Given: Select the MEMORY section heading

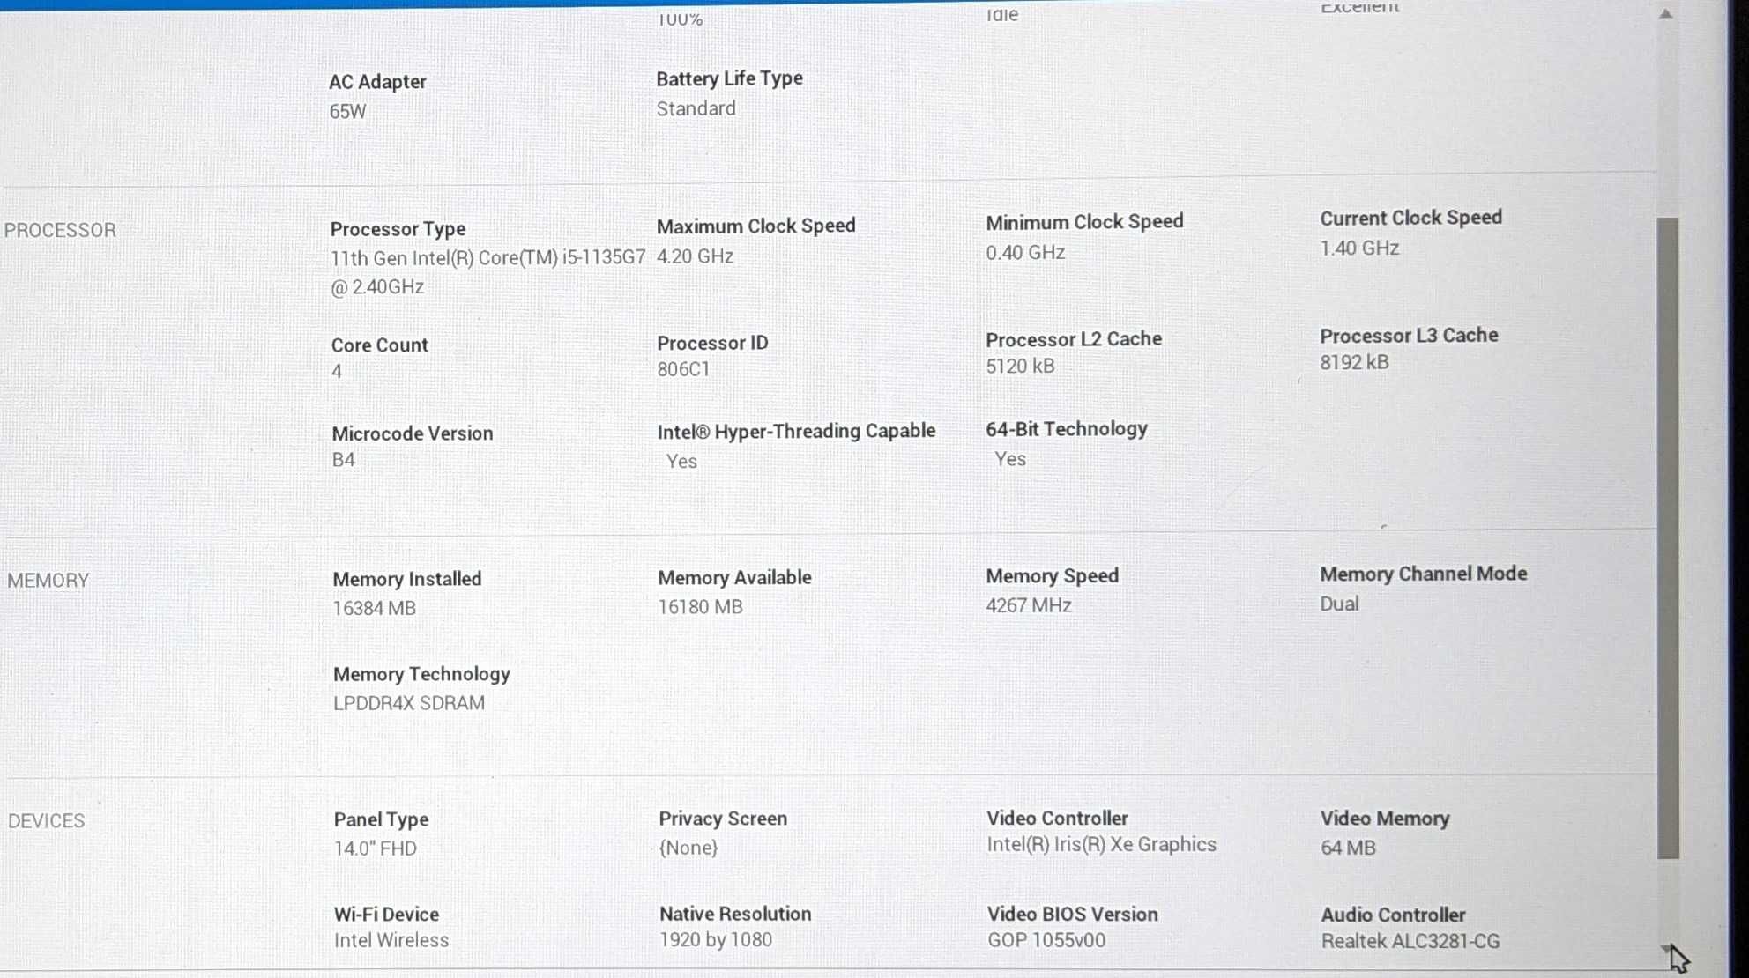Looking at the screenshot, I should tap(48, 581).
